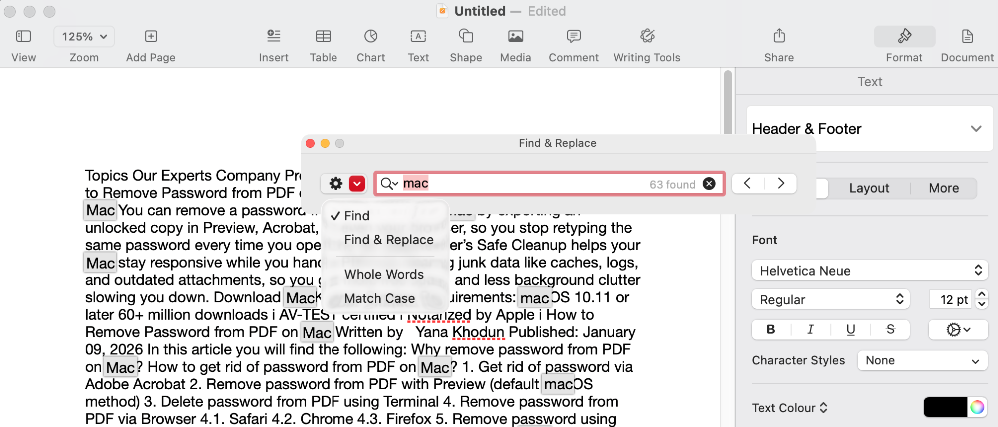Open the Shape picker
The height and width of the screenshot is (427, 998).
click(466, 36)
